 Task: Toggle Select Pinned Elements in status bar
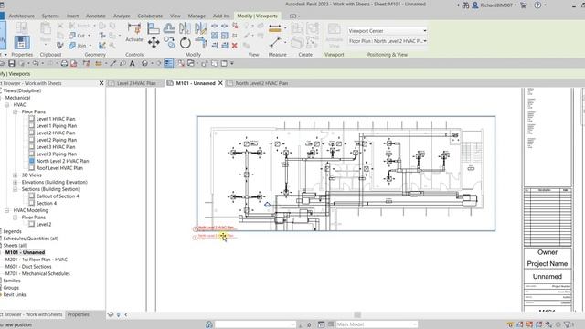[x=529, y=324]
